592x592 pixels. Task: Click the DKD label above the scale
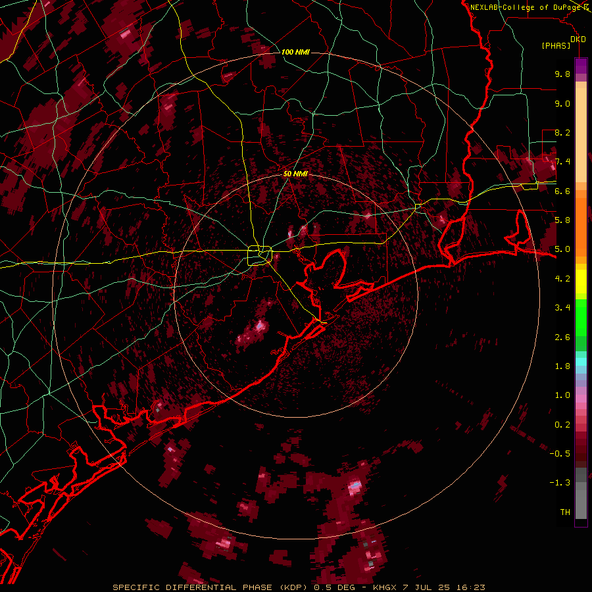point(578,39)
